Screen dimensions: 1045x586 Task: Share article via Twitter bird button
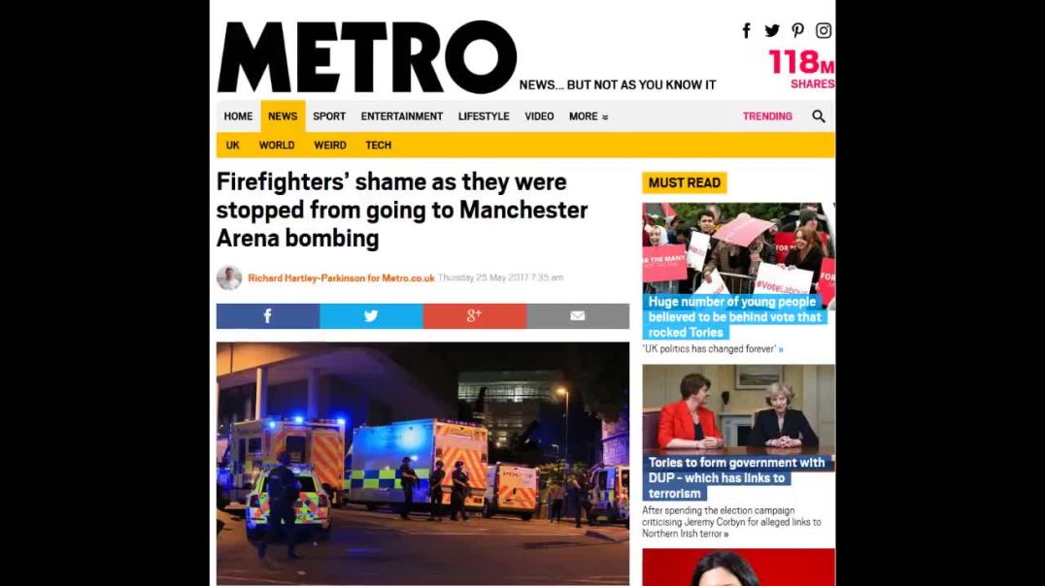tap(371, 316)
